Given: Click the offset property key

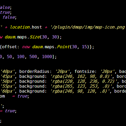Looking at the screenshot, I should pos(9,47).
